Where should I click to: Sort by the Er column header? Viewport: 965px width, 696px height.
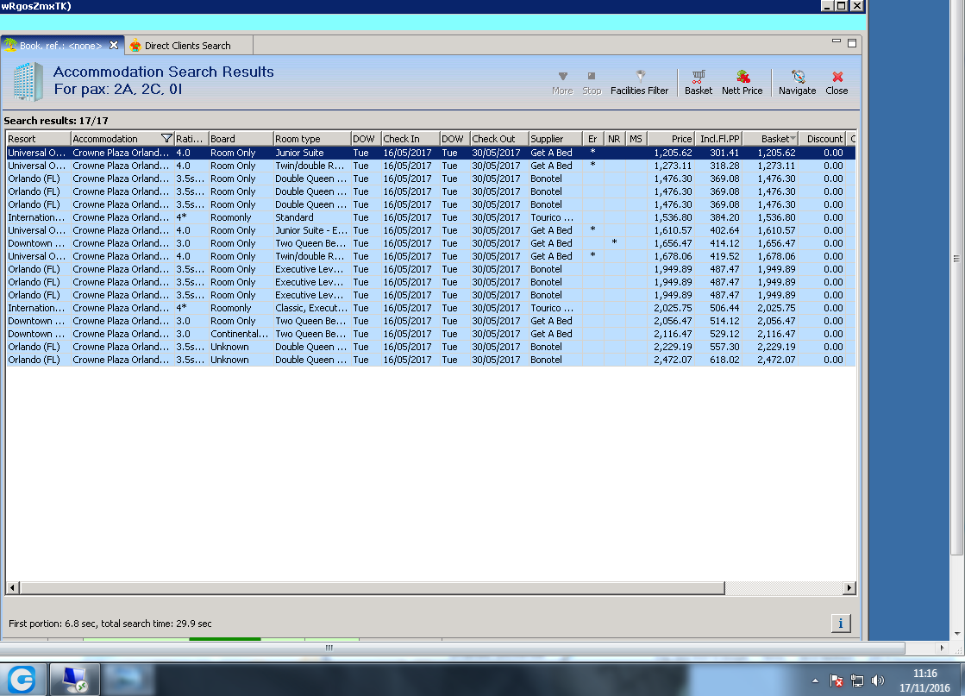coord(592,139)
